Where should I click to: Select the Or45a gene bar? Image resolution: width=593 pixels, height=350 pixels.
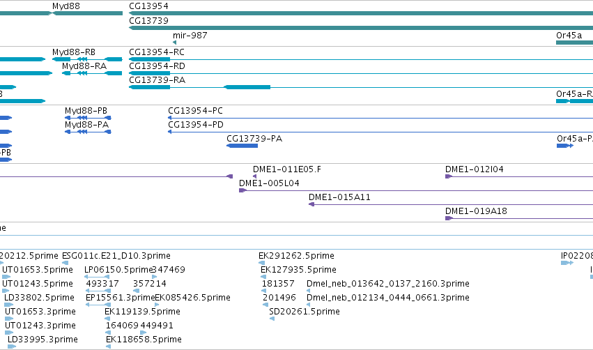574,43
